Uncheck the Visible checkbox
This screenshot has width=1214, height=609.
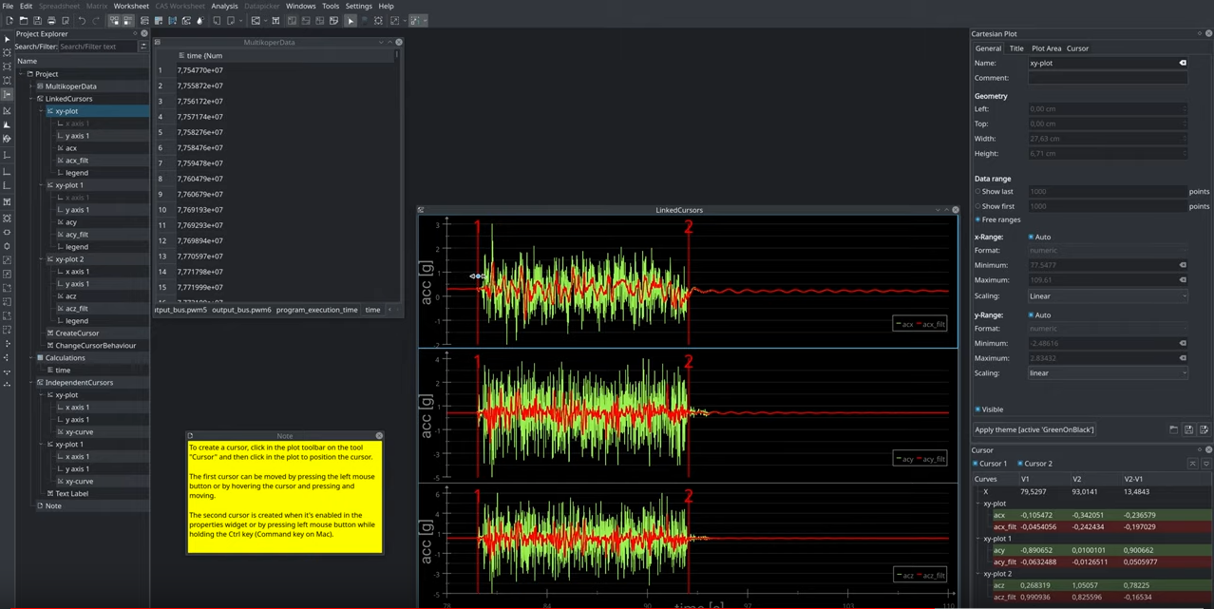click(x=977, y=409)
